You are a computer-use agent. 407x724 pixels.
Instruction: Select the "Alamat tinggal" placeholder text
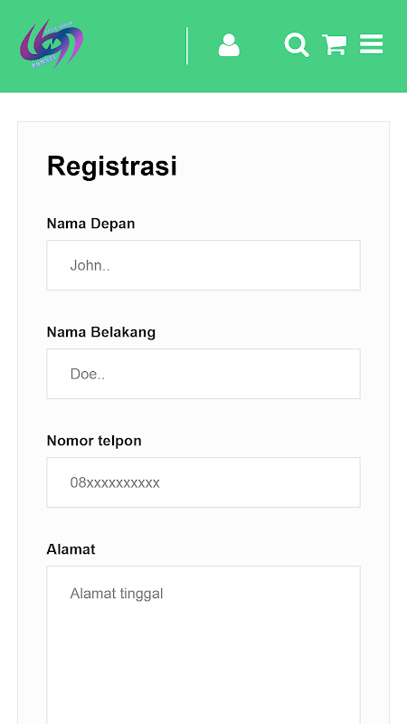[117, 594]
